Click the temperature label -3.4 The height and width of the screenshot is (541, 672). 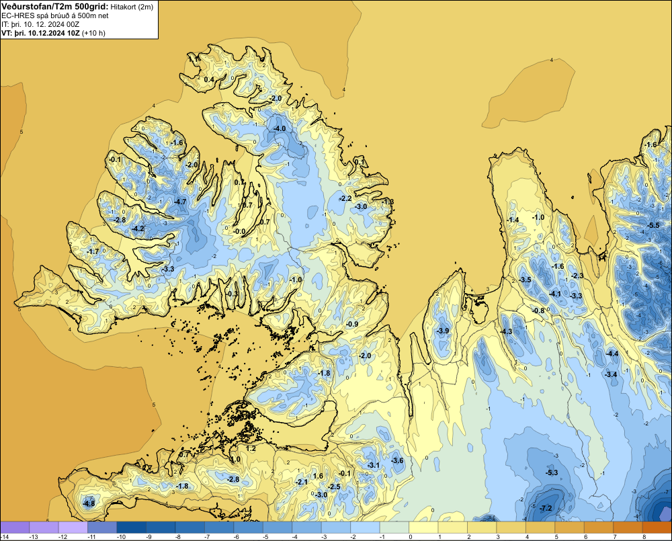[x=611, y=374]
